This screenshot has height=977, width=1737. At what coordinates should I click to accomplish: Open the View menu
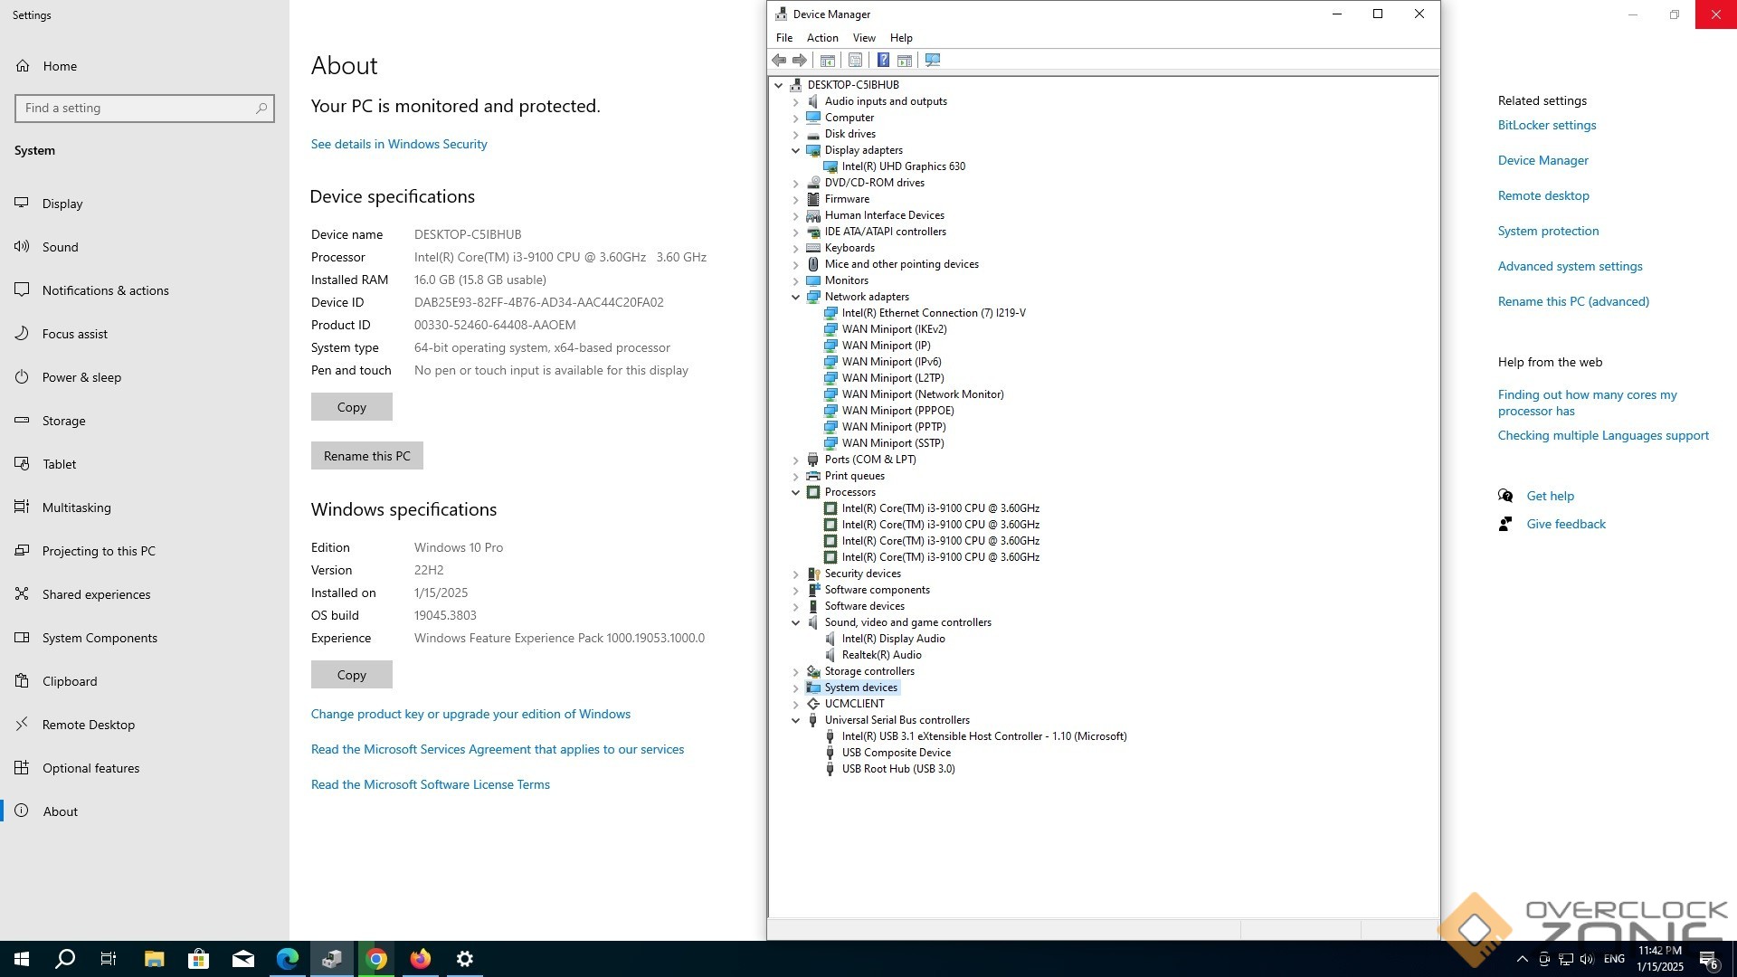click(x=863, y=38)
